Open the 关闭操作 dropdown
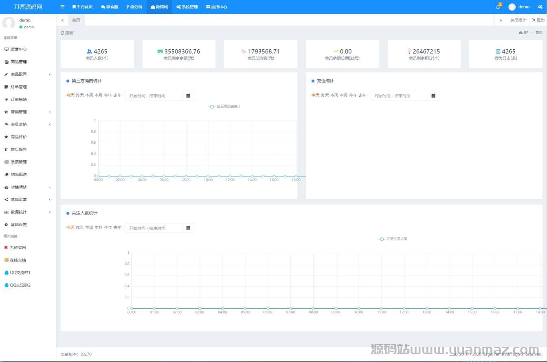Image resolution: width=547 pixels, height=362 pixels. [x=518, y=20]
